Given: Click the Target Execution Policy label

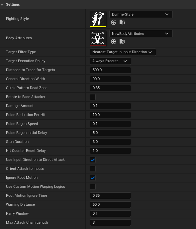Looking at the screenshot, I should pos(26,61).
